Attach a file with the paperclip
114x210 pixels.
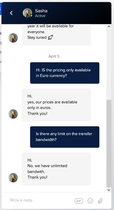click(100, 201)
